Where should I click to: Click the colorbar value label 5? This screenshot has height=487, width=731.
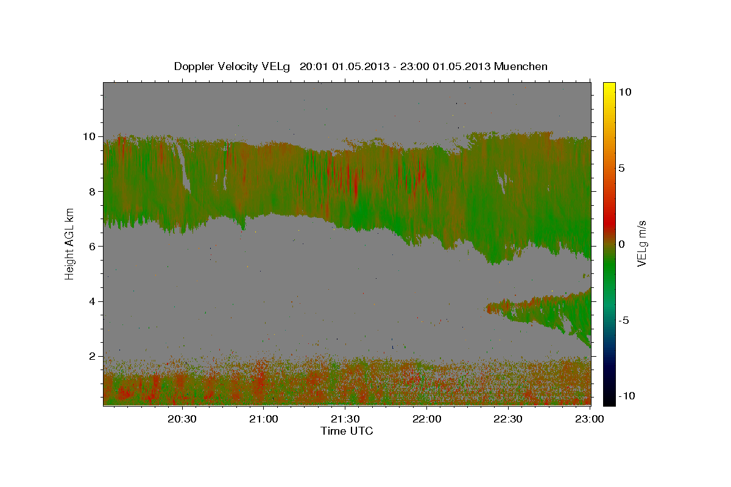coord(622,167)
